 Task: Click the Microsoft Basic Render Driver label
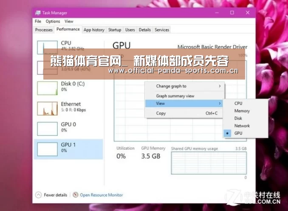[x=212, y=47]
